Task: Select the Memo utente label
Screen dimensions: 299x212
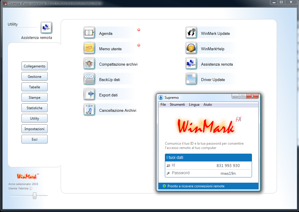Action: click(110, 49)
